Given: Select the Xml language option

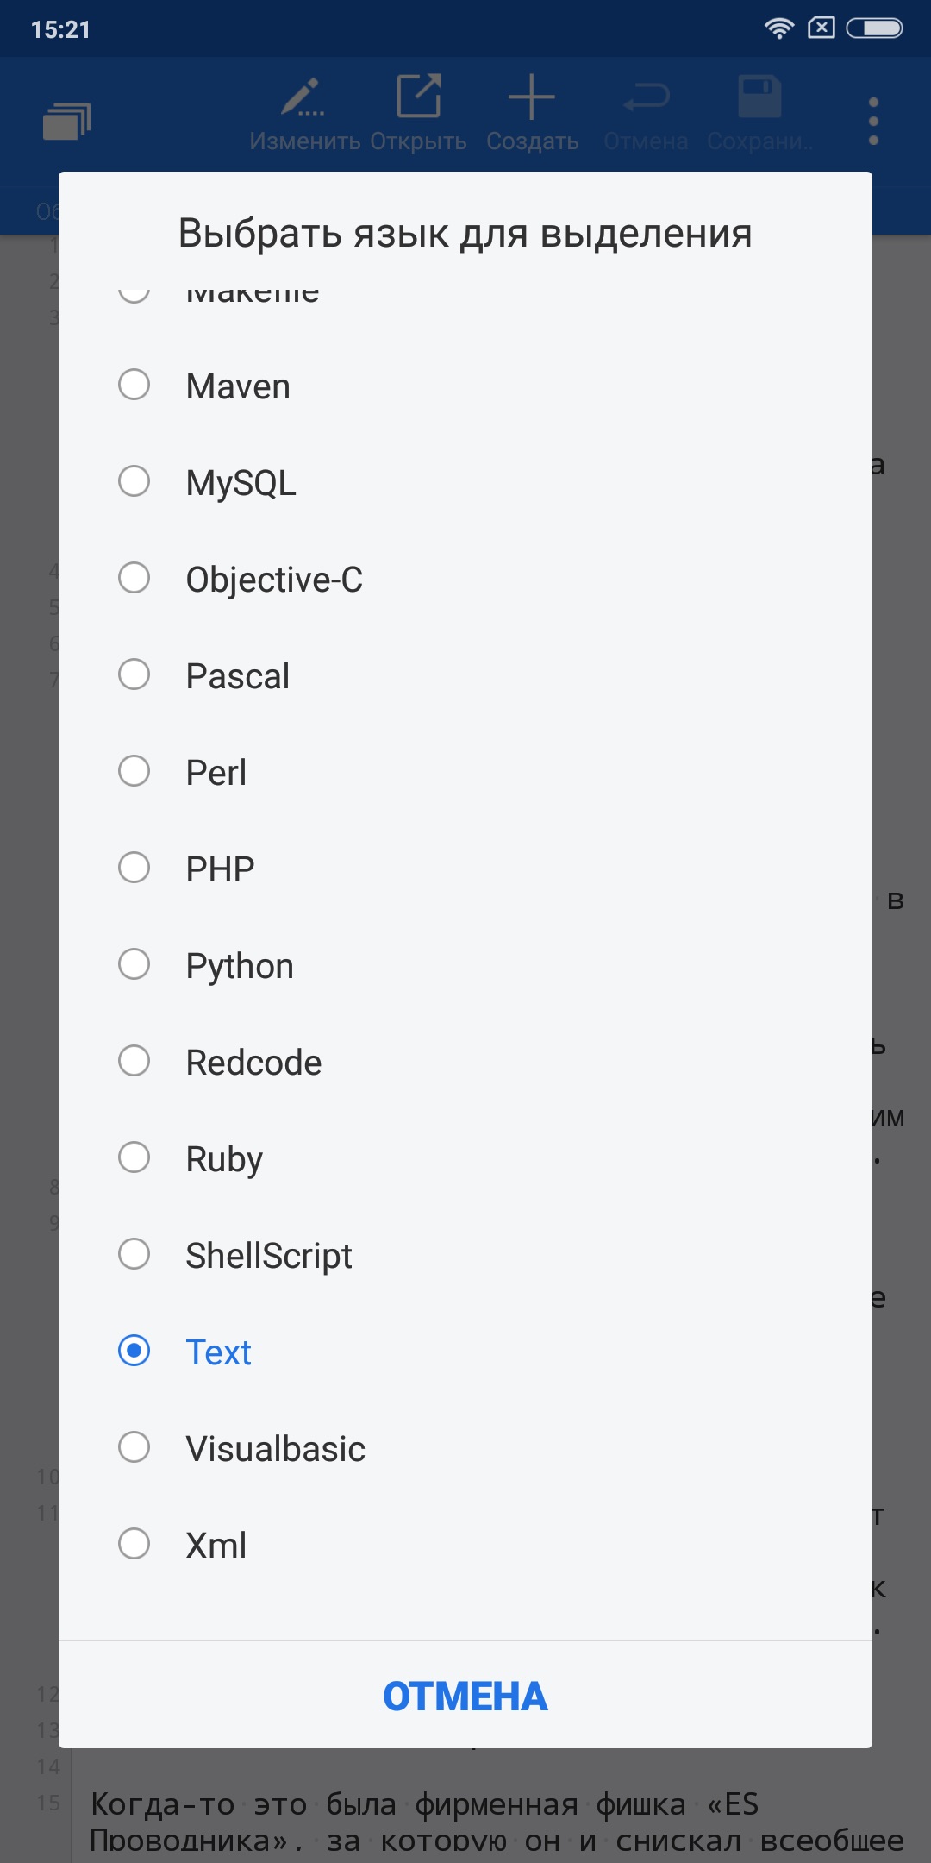Looking at the screenshot, I should tap(134, 1544).
